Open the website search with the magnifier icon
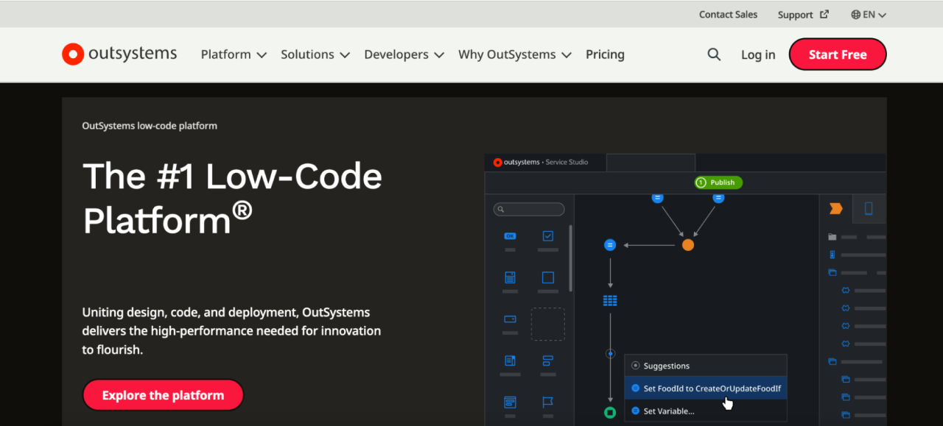 click(713, 54)
